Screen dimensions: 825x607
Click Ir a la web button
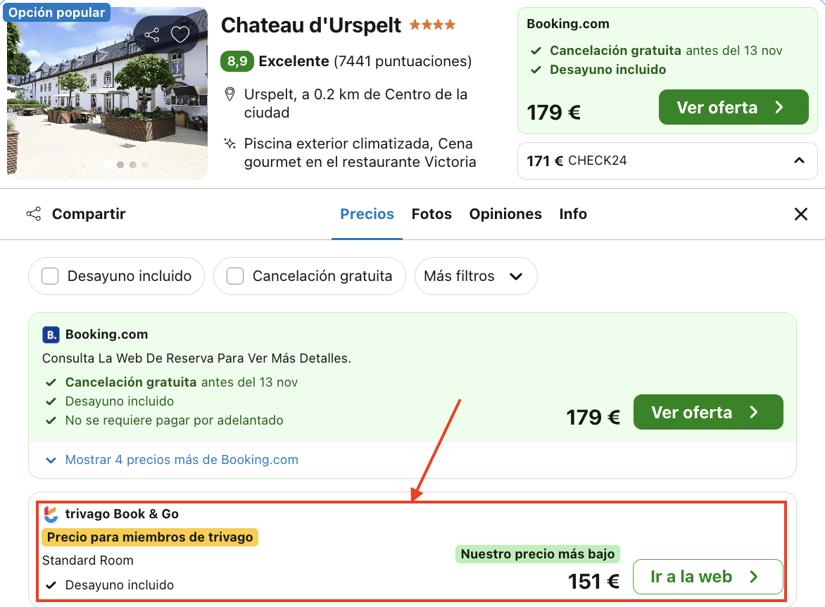(x=707, y=577)
